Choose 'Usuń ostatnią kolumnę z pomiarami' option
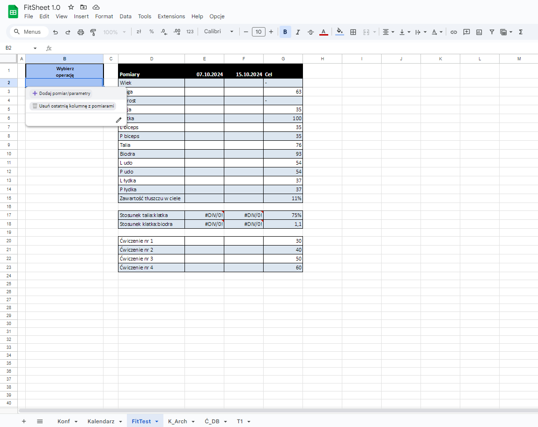Image resolution: width=538 pixels, height=427 pixels. pyautogui.click(x=73, y=106)
